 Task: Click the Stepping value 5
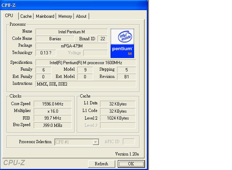127,70
